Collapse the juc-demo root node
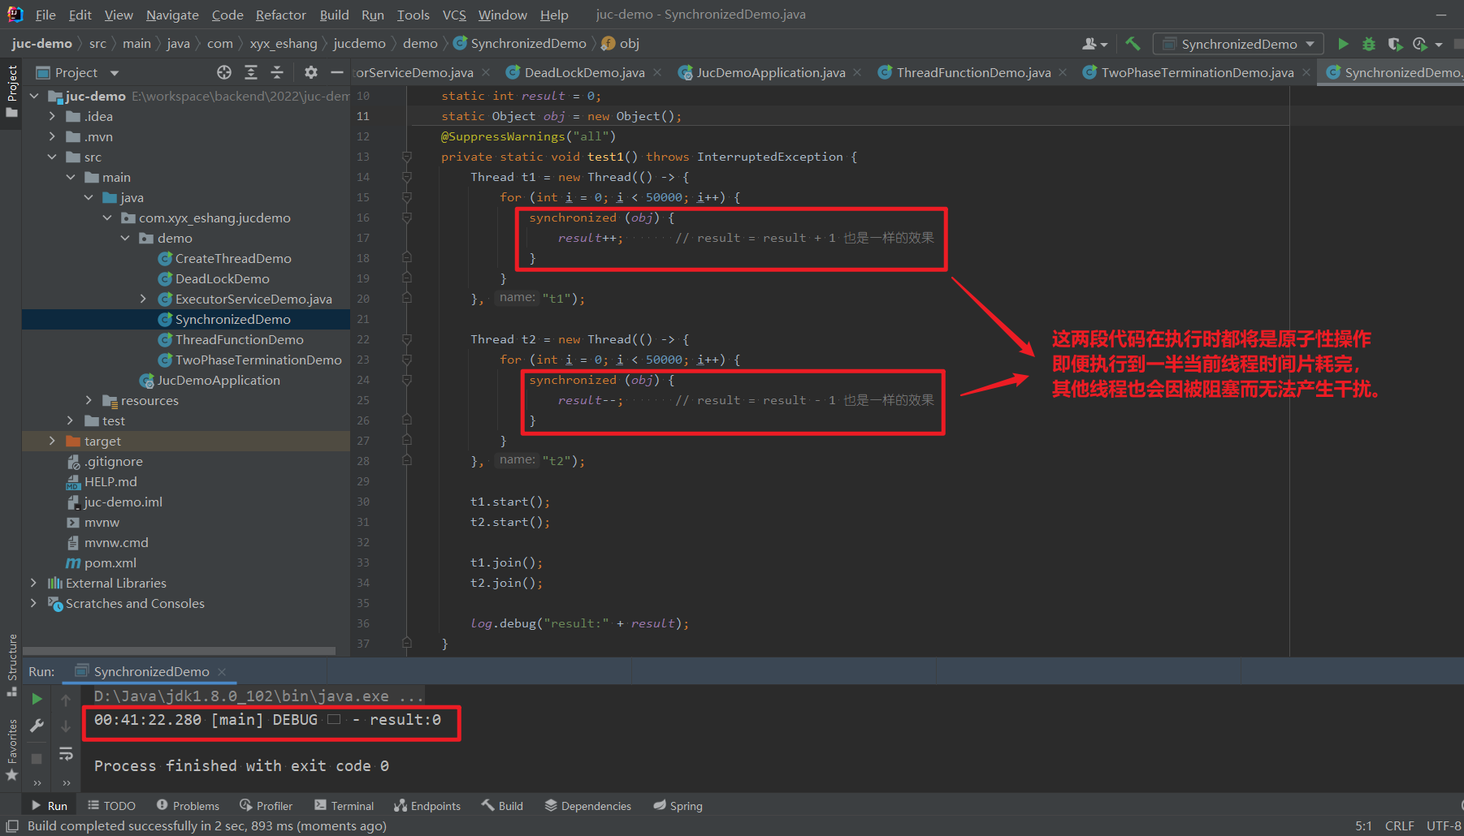The height and width of the screenshot is (836, 1464). coord(34,96)
